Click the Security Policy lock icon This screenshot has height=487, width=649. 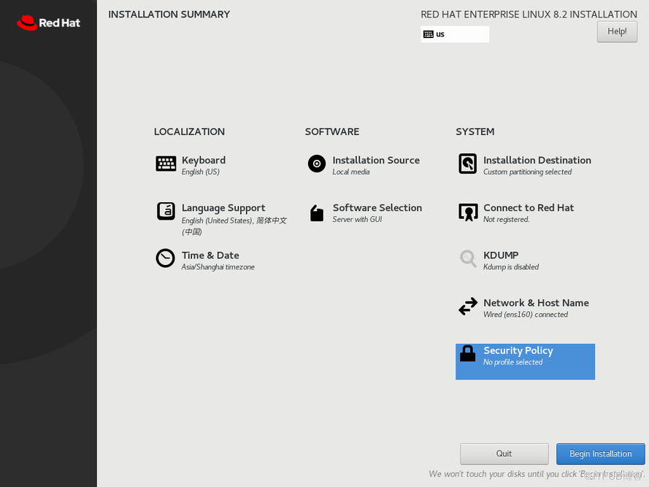[x=468, y=353]
